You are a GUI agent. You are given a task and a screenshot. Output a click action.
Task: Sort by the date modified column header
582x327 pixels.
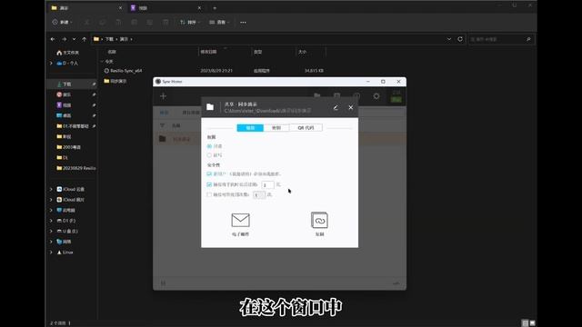pyautogui.click(x=225, y=52)
